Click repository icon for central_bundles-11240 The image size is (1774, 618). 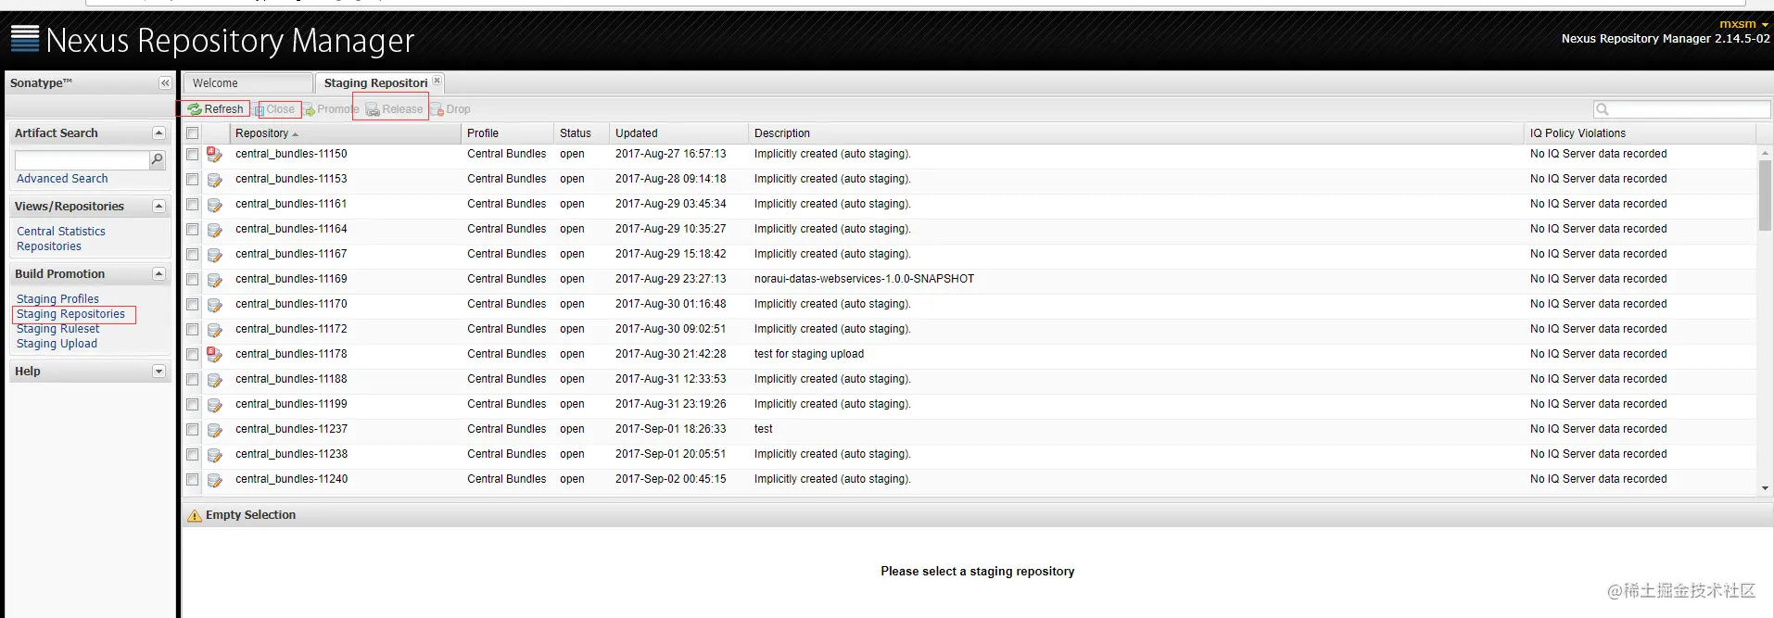pyautogui.click(x=214, y=480)
